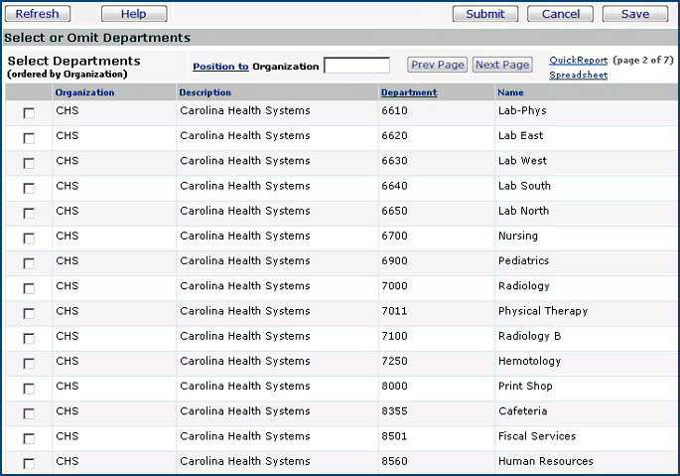The height and width of the screenshot is (476, 680).
Task: Open the Help button
Action: [133, 14]
